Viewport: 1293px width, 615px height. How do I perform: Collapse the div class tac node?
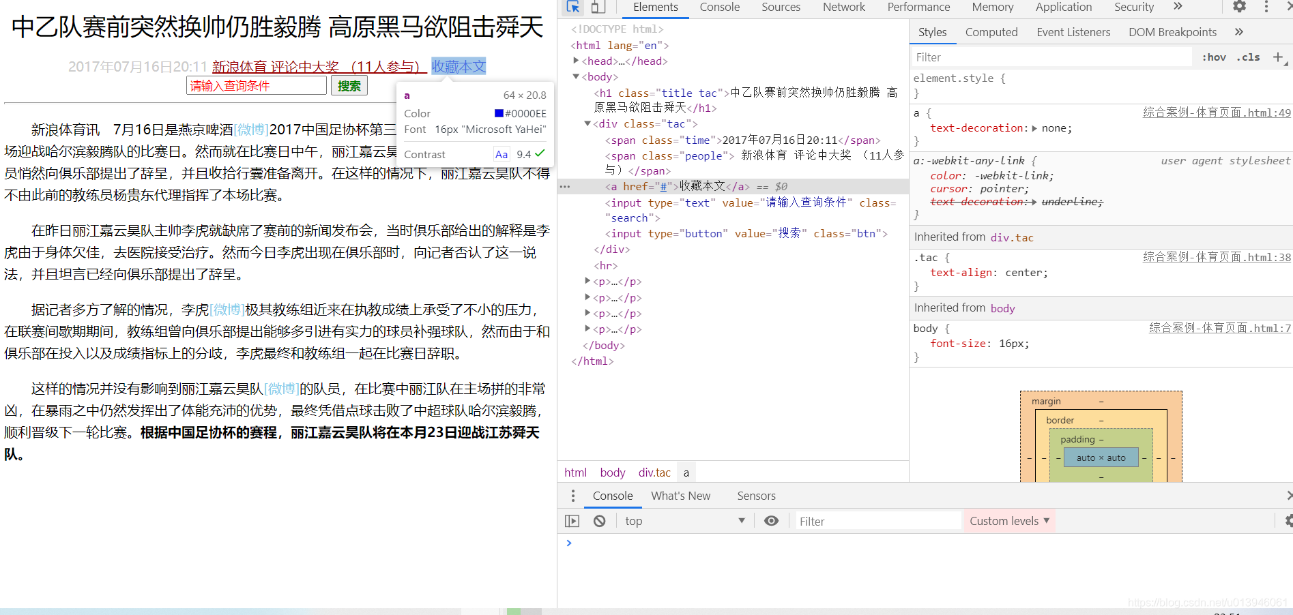[587, 123]
